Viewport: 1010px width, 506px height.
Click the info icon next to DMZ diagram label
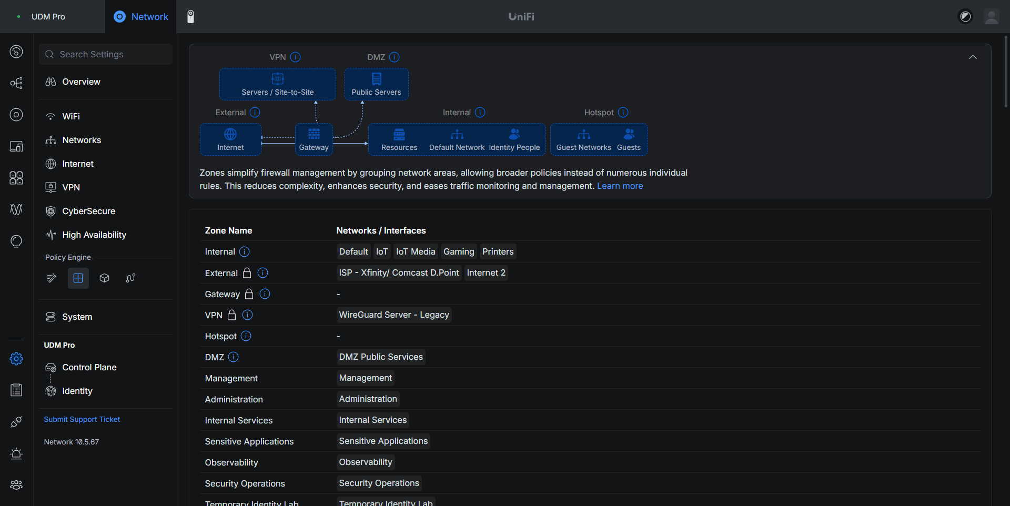[x=395, y=57]
